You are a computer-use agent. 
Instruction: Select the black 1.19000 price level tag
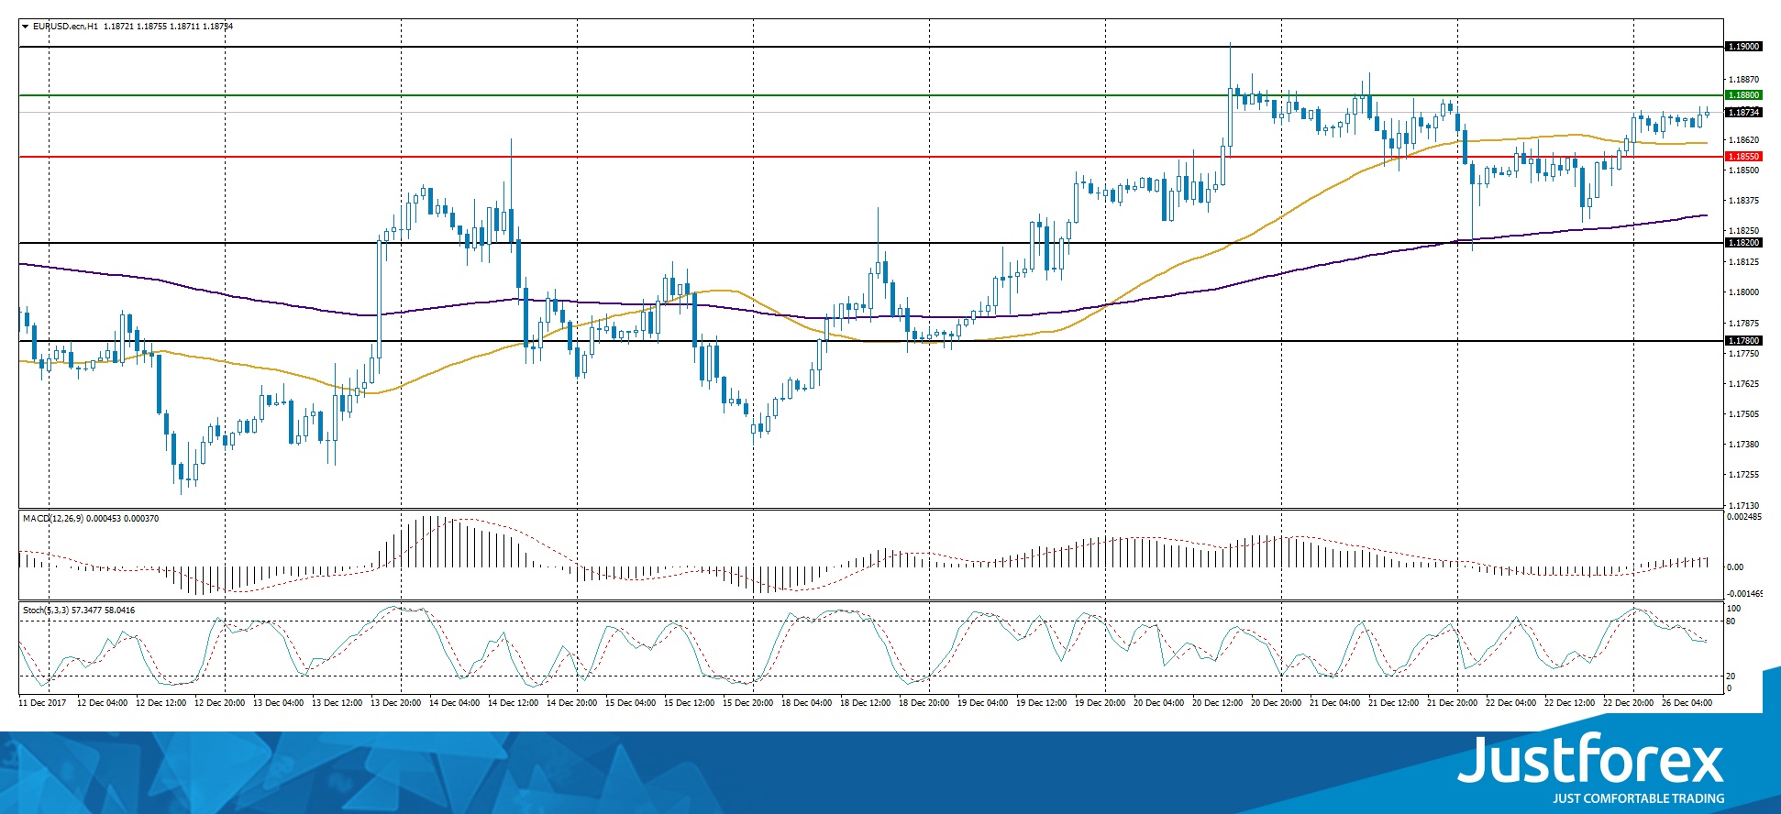pos(1743,47)
